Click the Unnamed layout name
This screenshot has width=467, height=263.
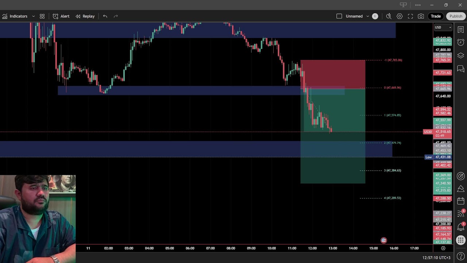[354, 16]
